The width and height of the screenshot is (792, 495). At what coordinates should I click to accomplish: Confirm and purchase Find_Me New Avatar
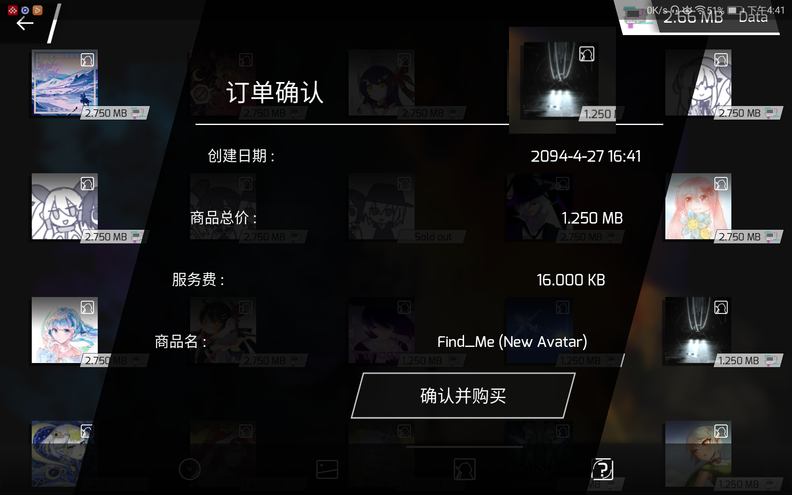pyautogui.click(x=463, y=396)
